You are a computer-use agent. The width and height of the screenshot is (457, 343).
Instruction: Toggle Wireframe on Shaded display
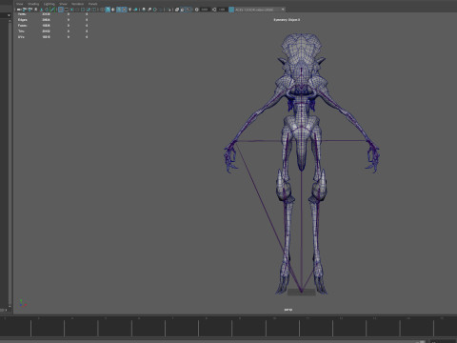coord(119,10)
